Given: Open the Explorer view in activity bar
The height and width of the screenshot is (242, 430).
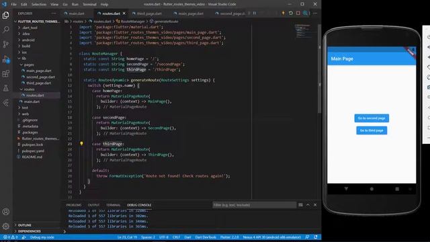Looking at the screenshot, I should point(6,15).
